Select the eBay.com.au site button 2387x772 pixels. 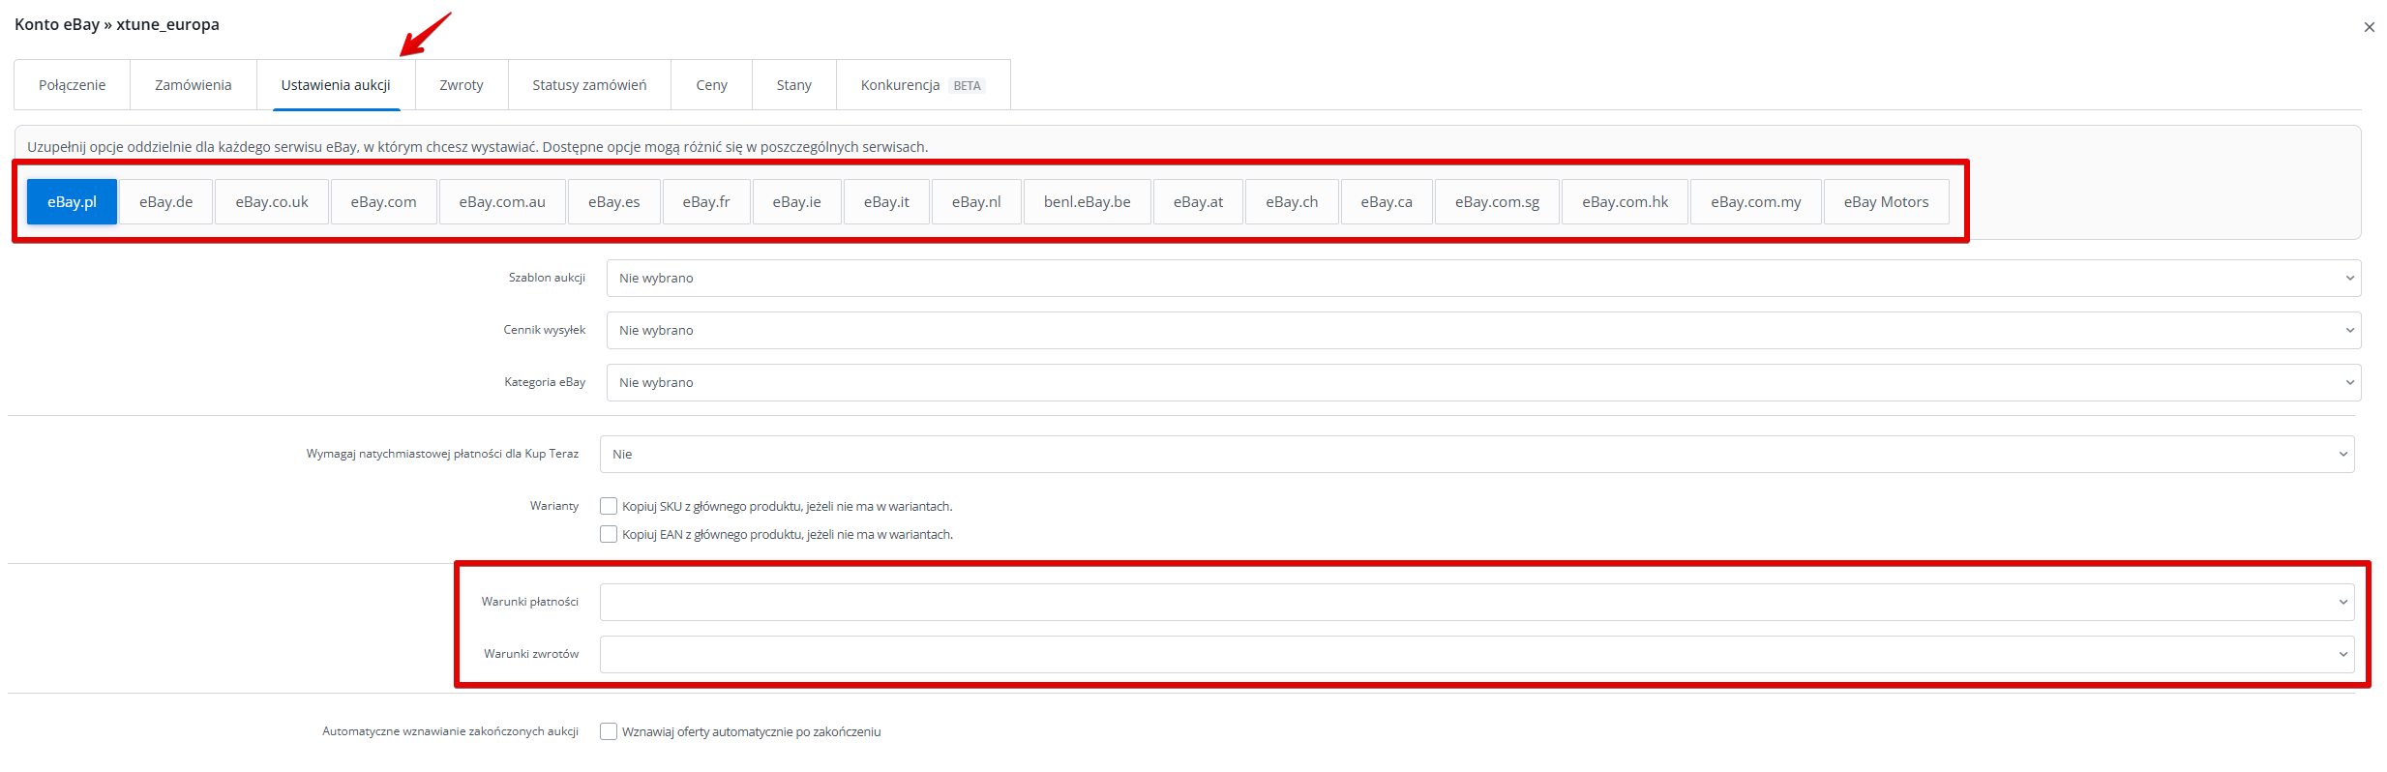pyautogui.click(x=501, y=202)
